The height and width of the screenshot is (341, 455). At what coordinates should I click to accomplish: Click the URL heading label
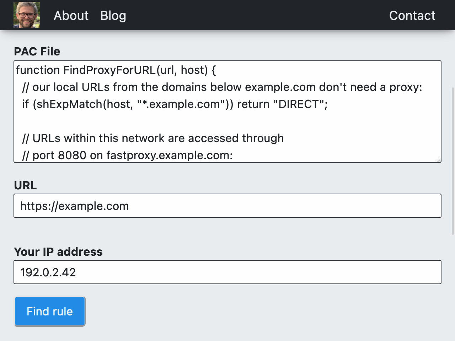click(25, 185)
